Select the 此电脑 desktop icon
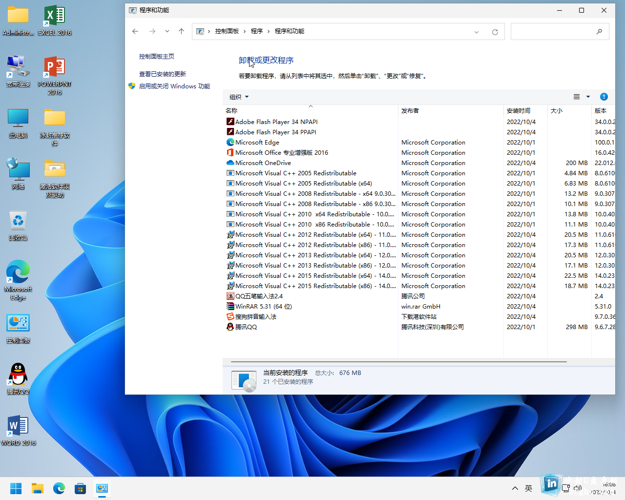 tap(18, 123)
